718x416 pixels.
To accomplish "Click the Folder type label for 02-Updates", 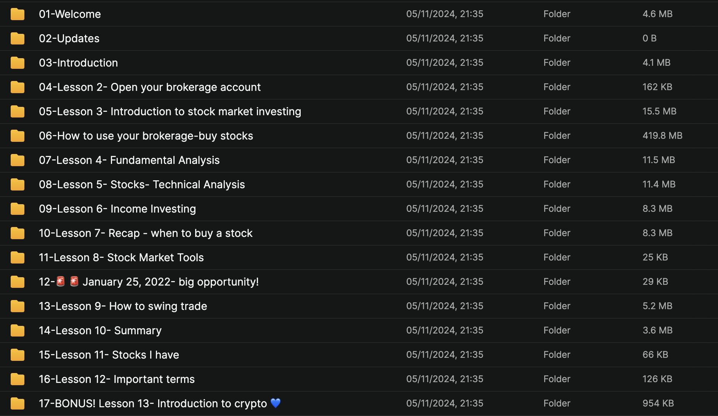I will pyautogui.click(x=556, y=38).
